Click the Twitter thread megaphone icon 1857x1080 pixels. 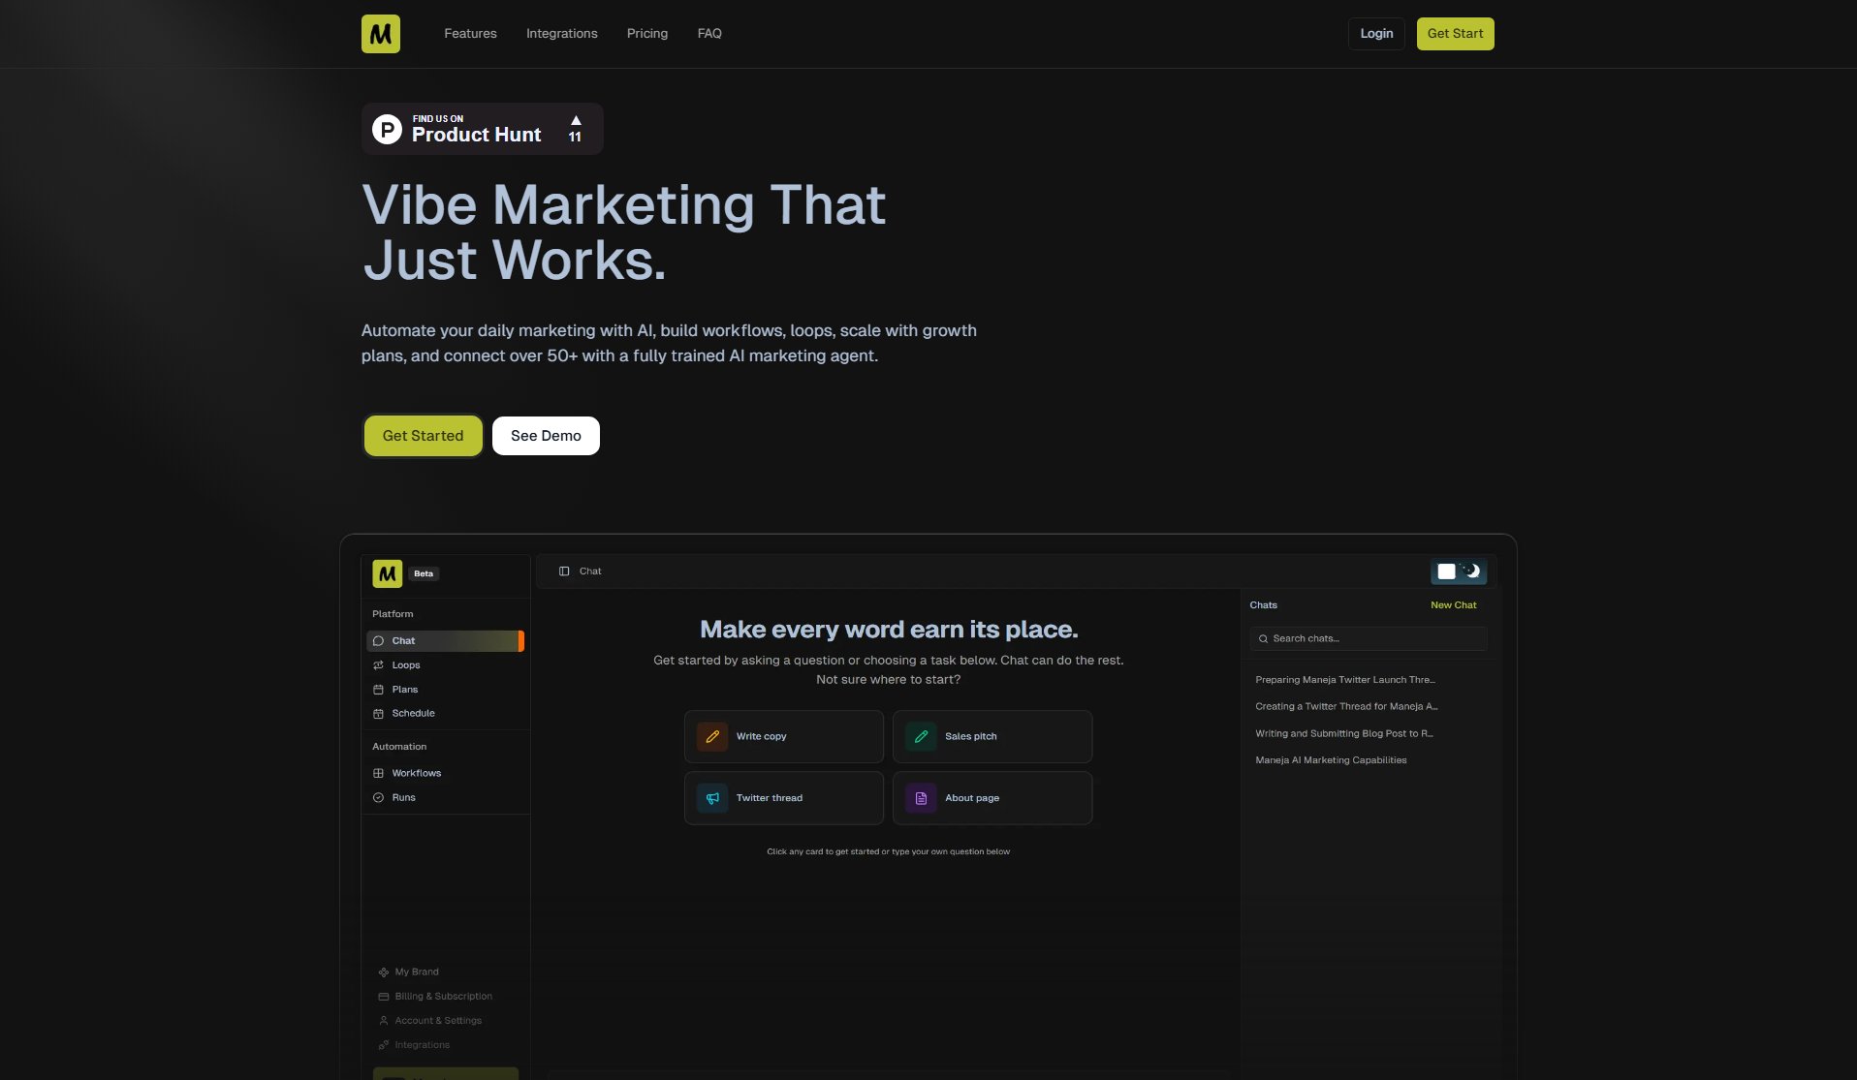point(712,798)
